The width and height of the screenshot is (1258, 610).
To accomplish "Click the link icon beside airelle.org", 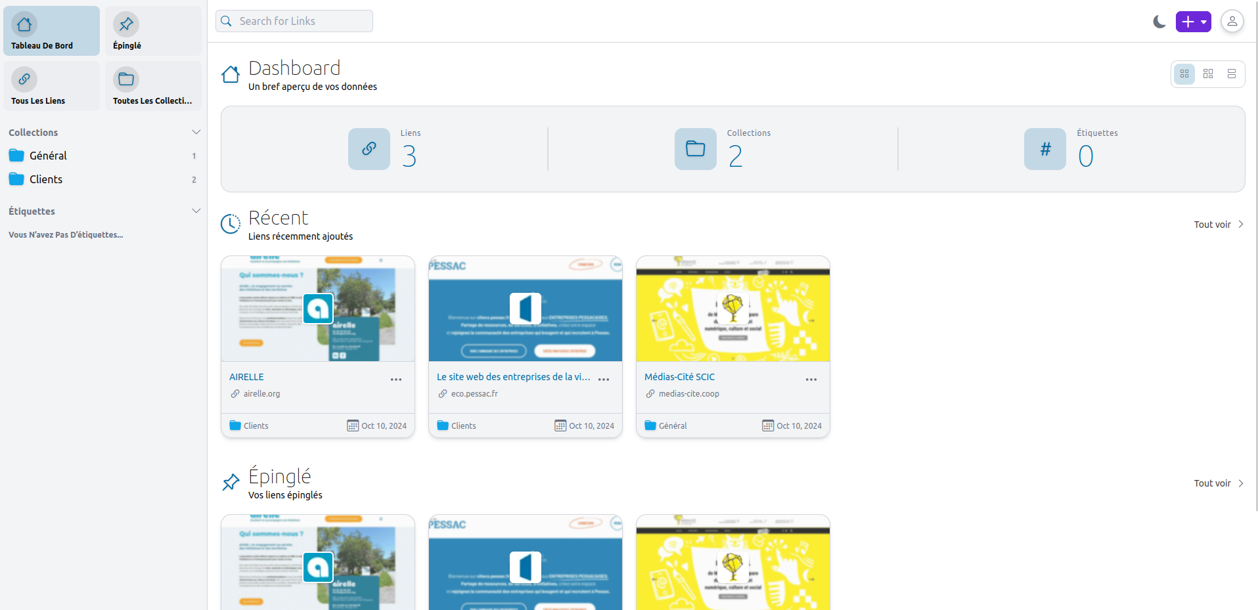I will pos(235,394).
